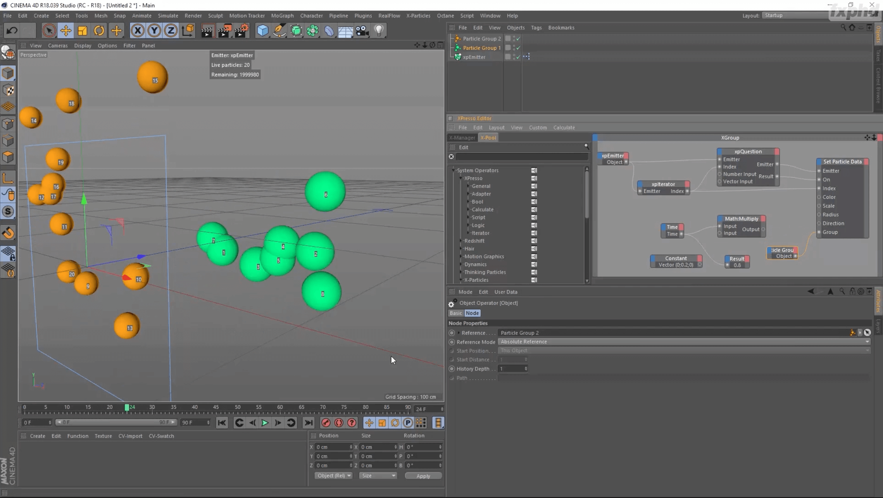Switch to the X-Manager tab
The height and width of the screenshot is (498, 883).
tap(462, 138)
